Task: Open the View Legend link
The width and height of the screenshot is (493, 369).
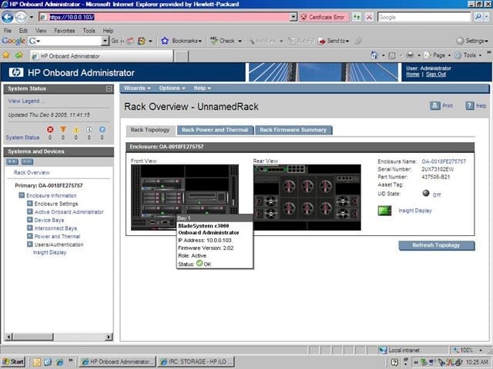Action: (26, 101)
